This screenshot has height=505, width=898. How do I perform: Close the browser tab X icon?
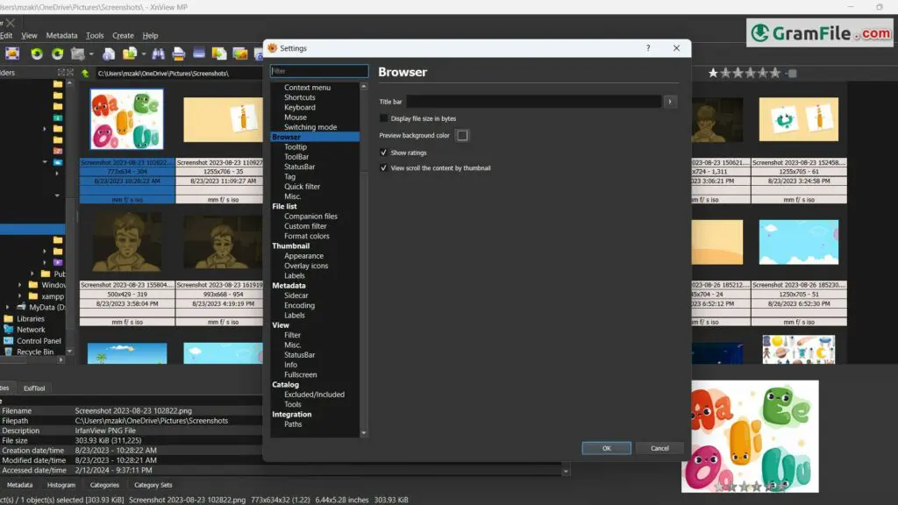click(x=11, y=23)
